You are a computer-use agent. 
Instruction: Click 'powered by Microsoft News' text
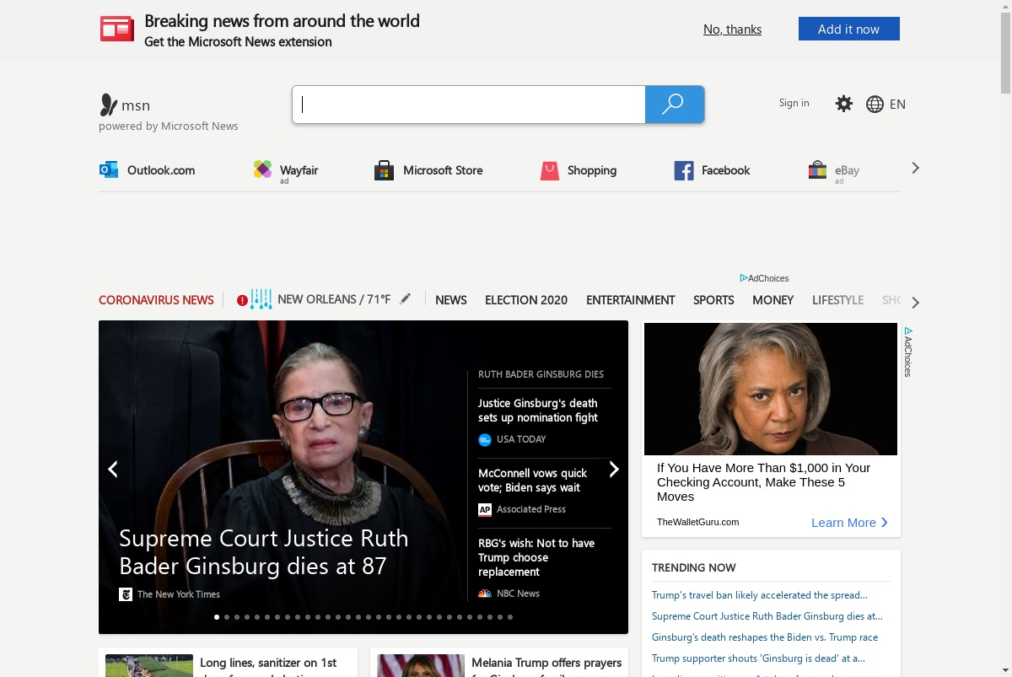pyautogui.click(x=169, y=126)
